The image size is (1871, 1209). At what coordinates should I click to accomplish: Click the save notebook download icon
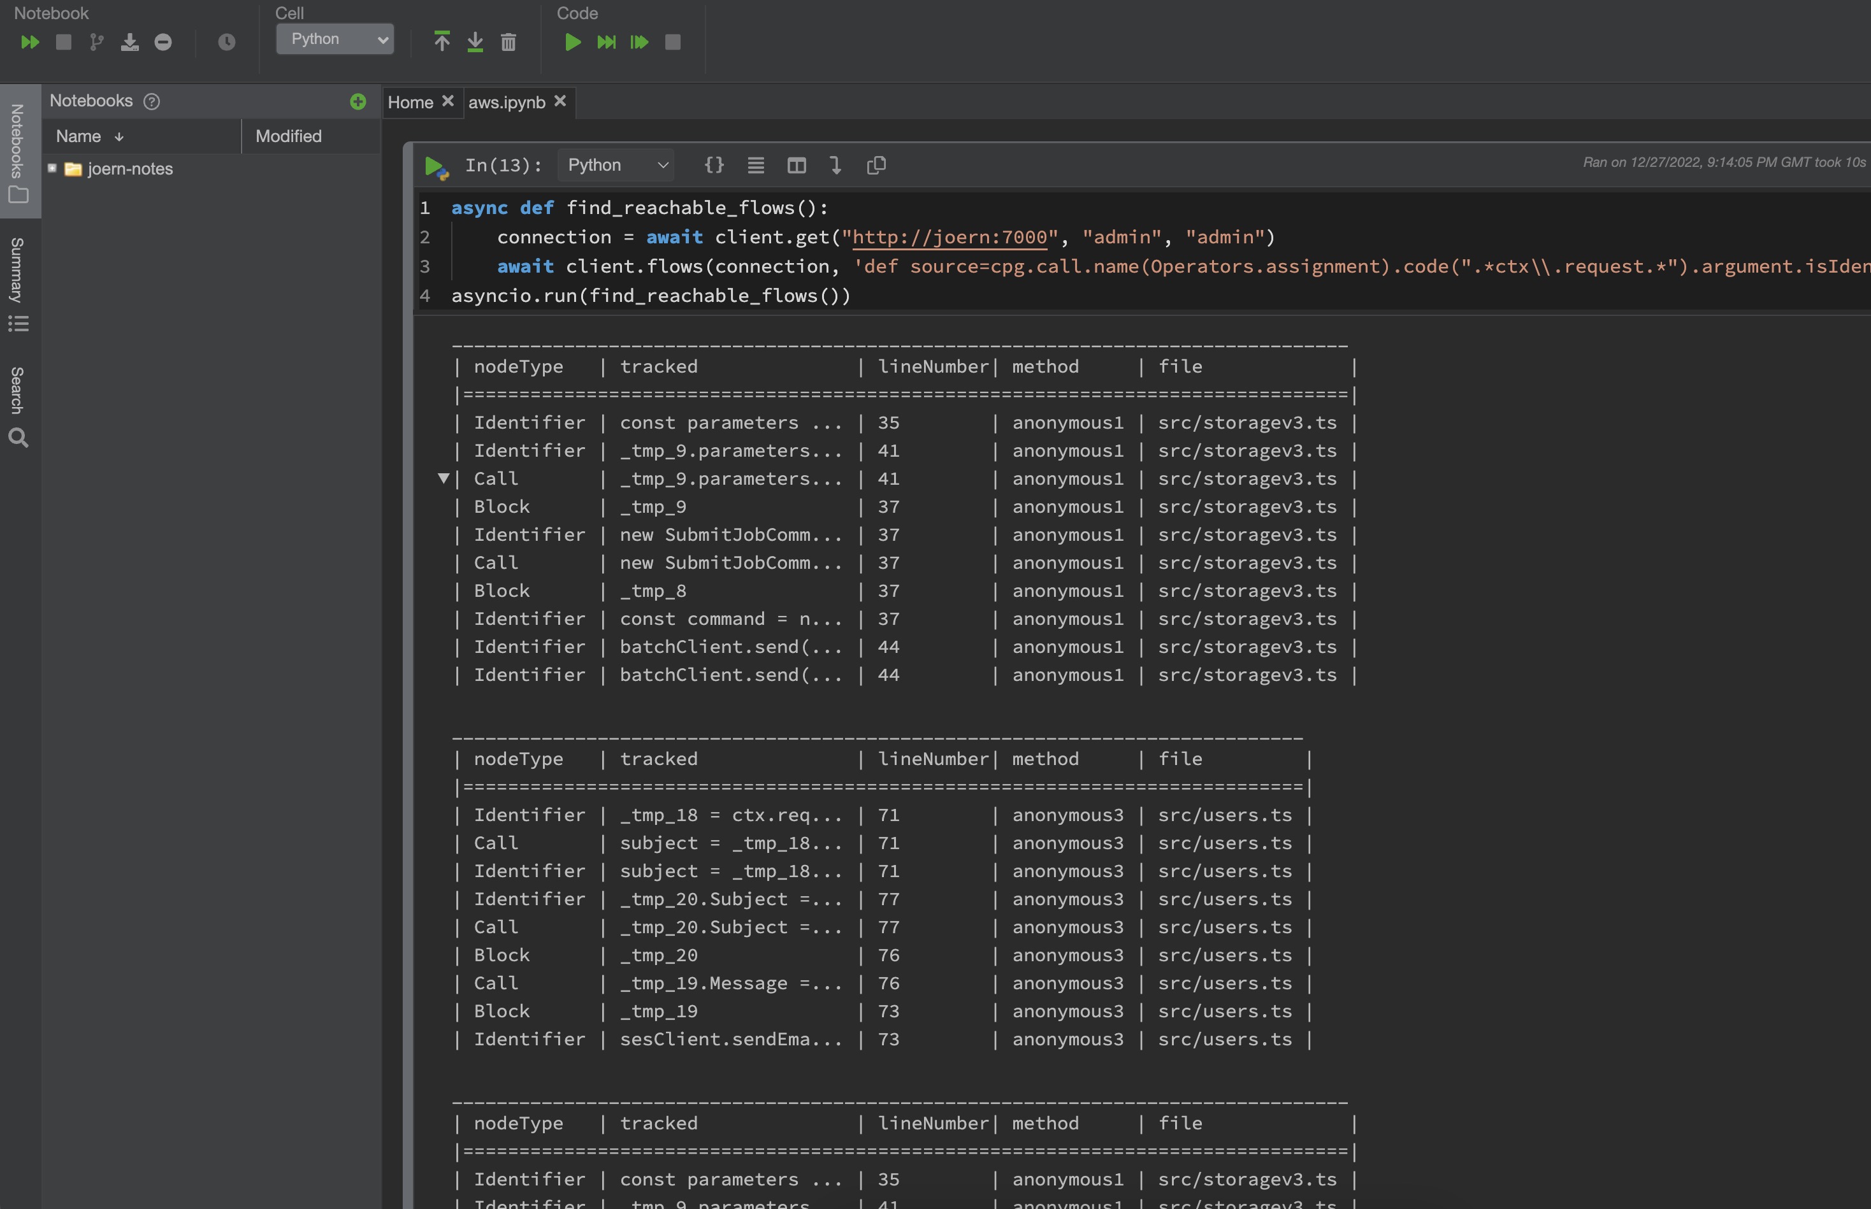click(x=129, y=43)
